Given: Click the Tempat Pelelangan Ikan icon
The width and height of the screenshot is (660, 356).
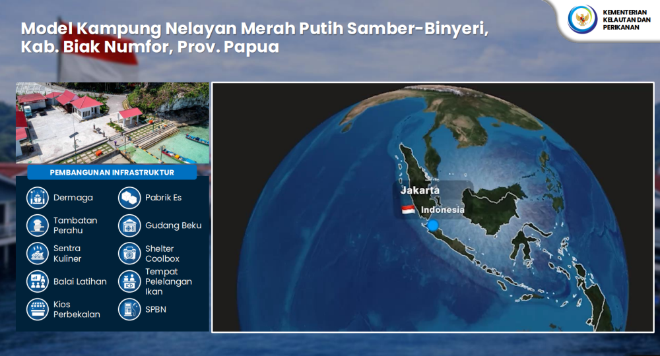Looking at the screenshot, I should point(129,282).
